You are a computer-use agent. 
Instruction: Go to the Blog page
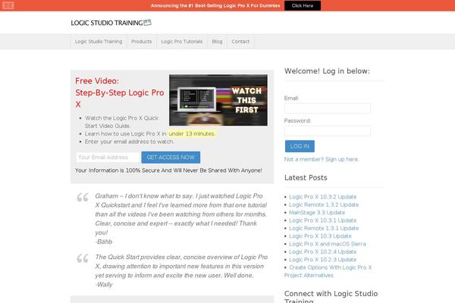[217, 42]
